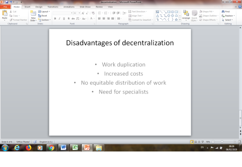
Task: Align text left
Action: click(x=99, y=19)
